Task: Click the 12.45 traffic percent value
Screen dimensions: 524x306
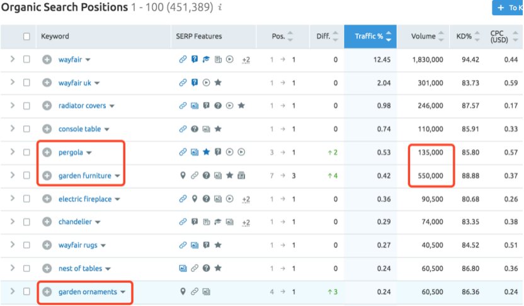Action: point(382,59)
